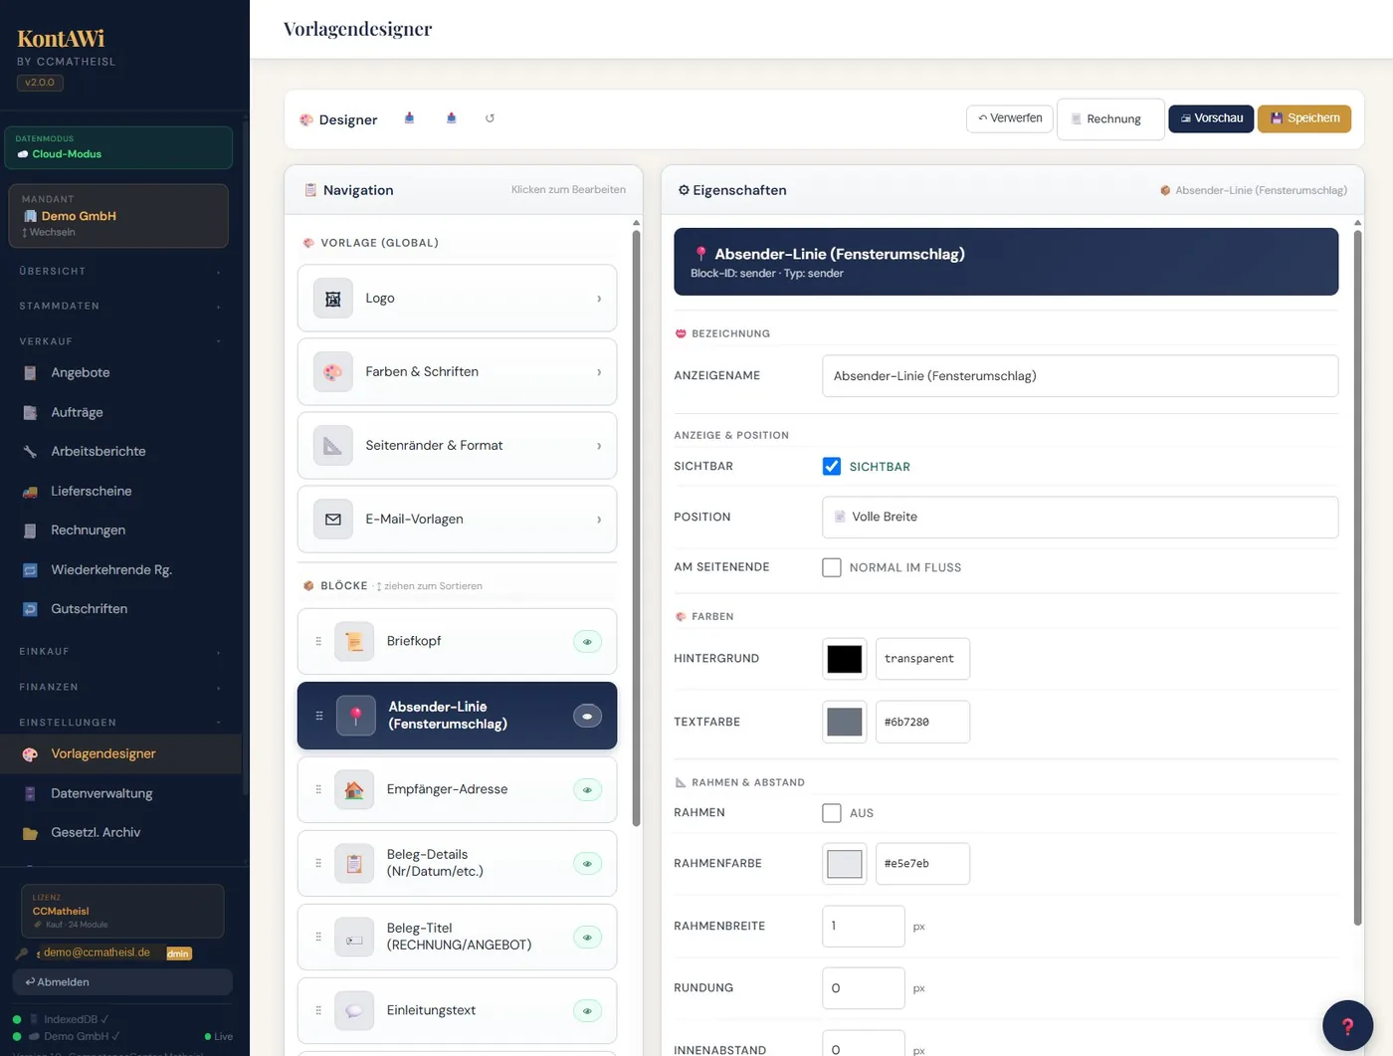1393x1056 pixels.
Task: Click the Beleg-Titel block icon
Action: (x=354, y=938)
